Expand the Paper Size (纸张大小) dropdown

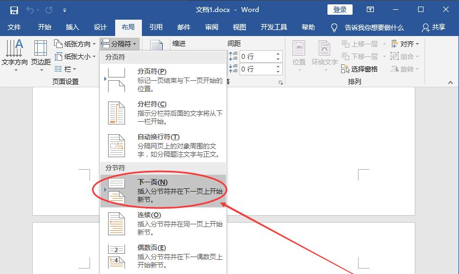pyautogui.click(x=76, y=56)
